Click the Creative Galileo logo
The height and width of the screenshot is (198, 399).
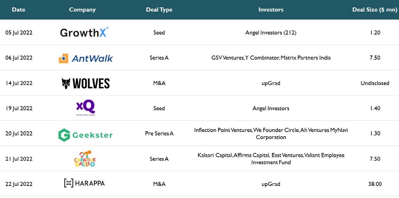[85, 159]
